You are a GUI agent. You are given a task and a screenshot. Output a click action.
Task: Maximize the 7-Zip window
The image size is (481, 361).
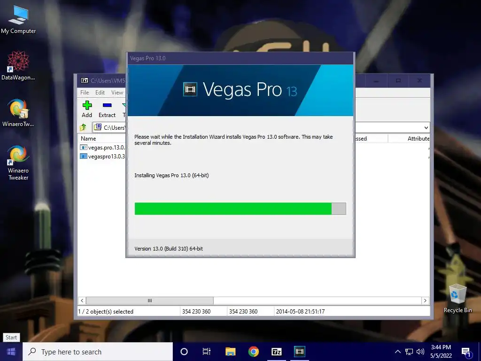pyautogui.click(x=398, y=81)
